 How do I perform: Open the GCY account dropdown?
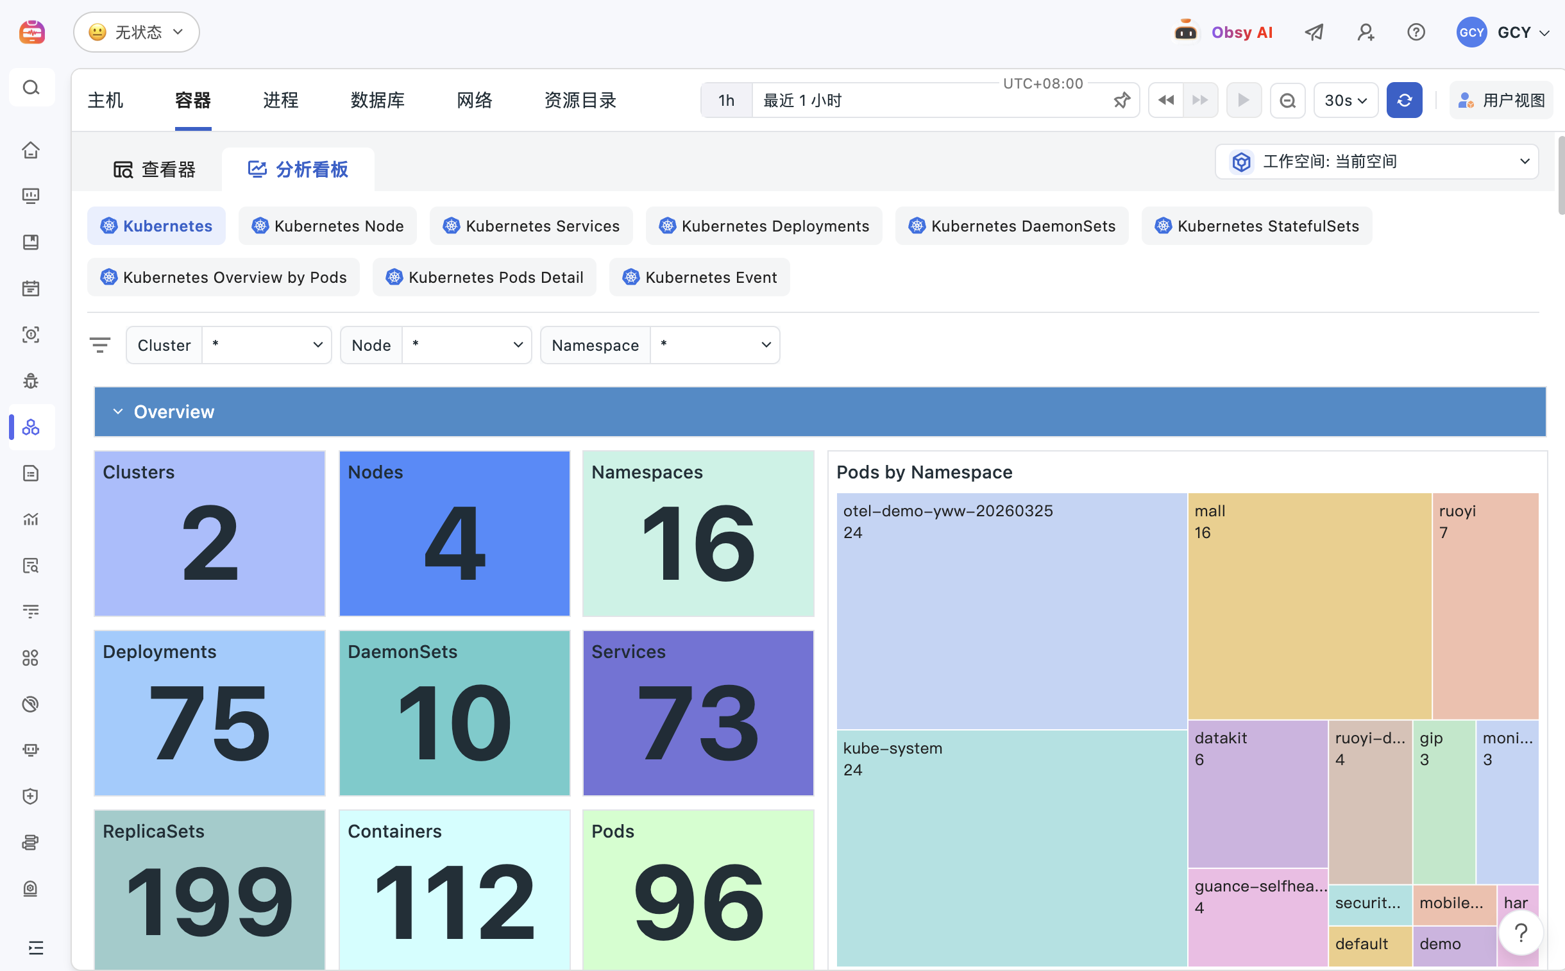pos(1503,32)
